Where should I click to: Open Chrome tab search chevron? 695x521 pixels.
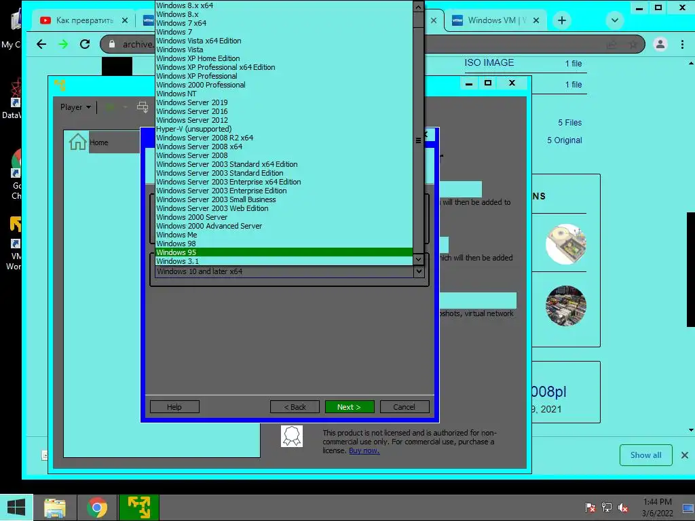click(614, 20)
